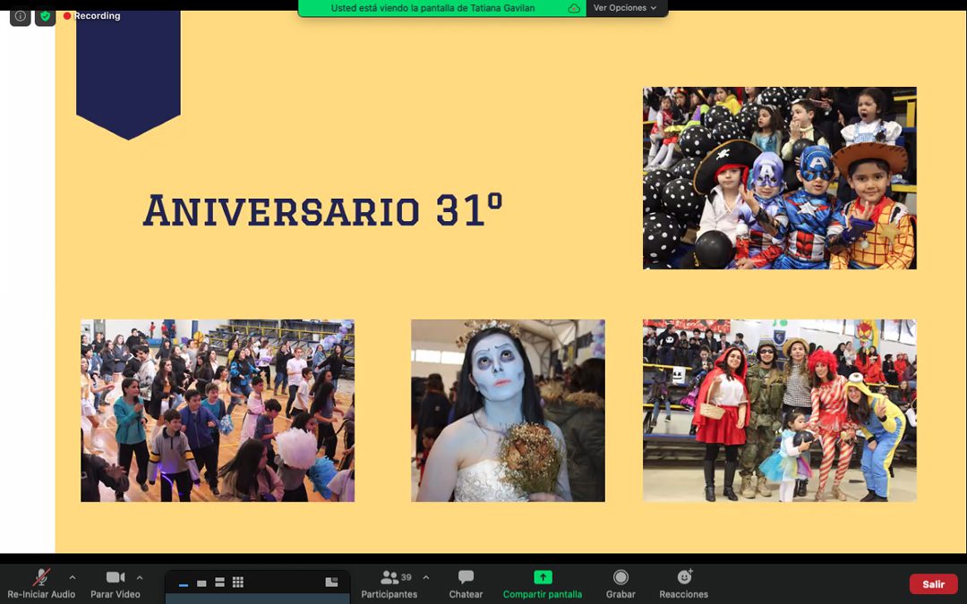Open the Ver Opciones dropdown
The height and width of the screenshot is (604, 967).
[625, 8]
